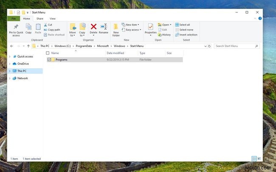Select This PC in navigation pane
Viewport: 276px width, 172px height.
[22, 71]
